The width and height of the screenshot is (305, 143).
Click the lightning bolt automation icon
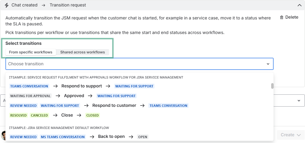tap(7, 5)
